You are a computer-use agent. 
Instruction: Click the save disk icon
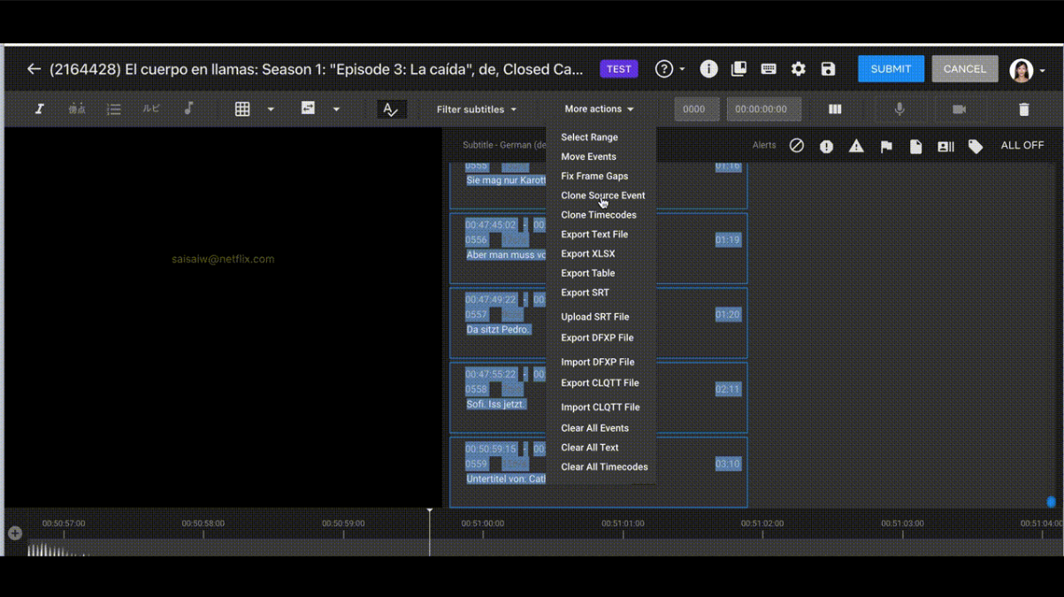point(828,69)
